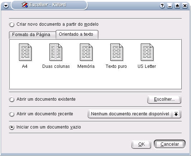
Task: Confirm with the OK button
Action: pos(141,144)
